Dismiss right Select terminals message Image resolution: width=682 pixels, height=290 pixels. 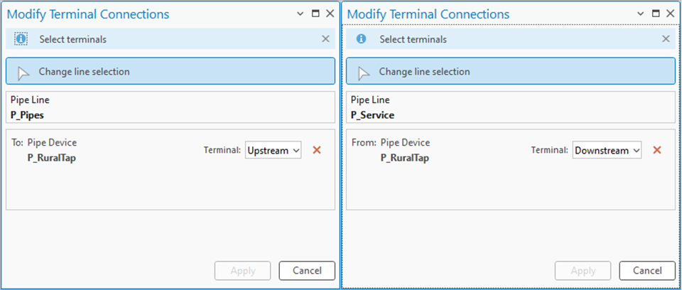click(666, 39)
